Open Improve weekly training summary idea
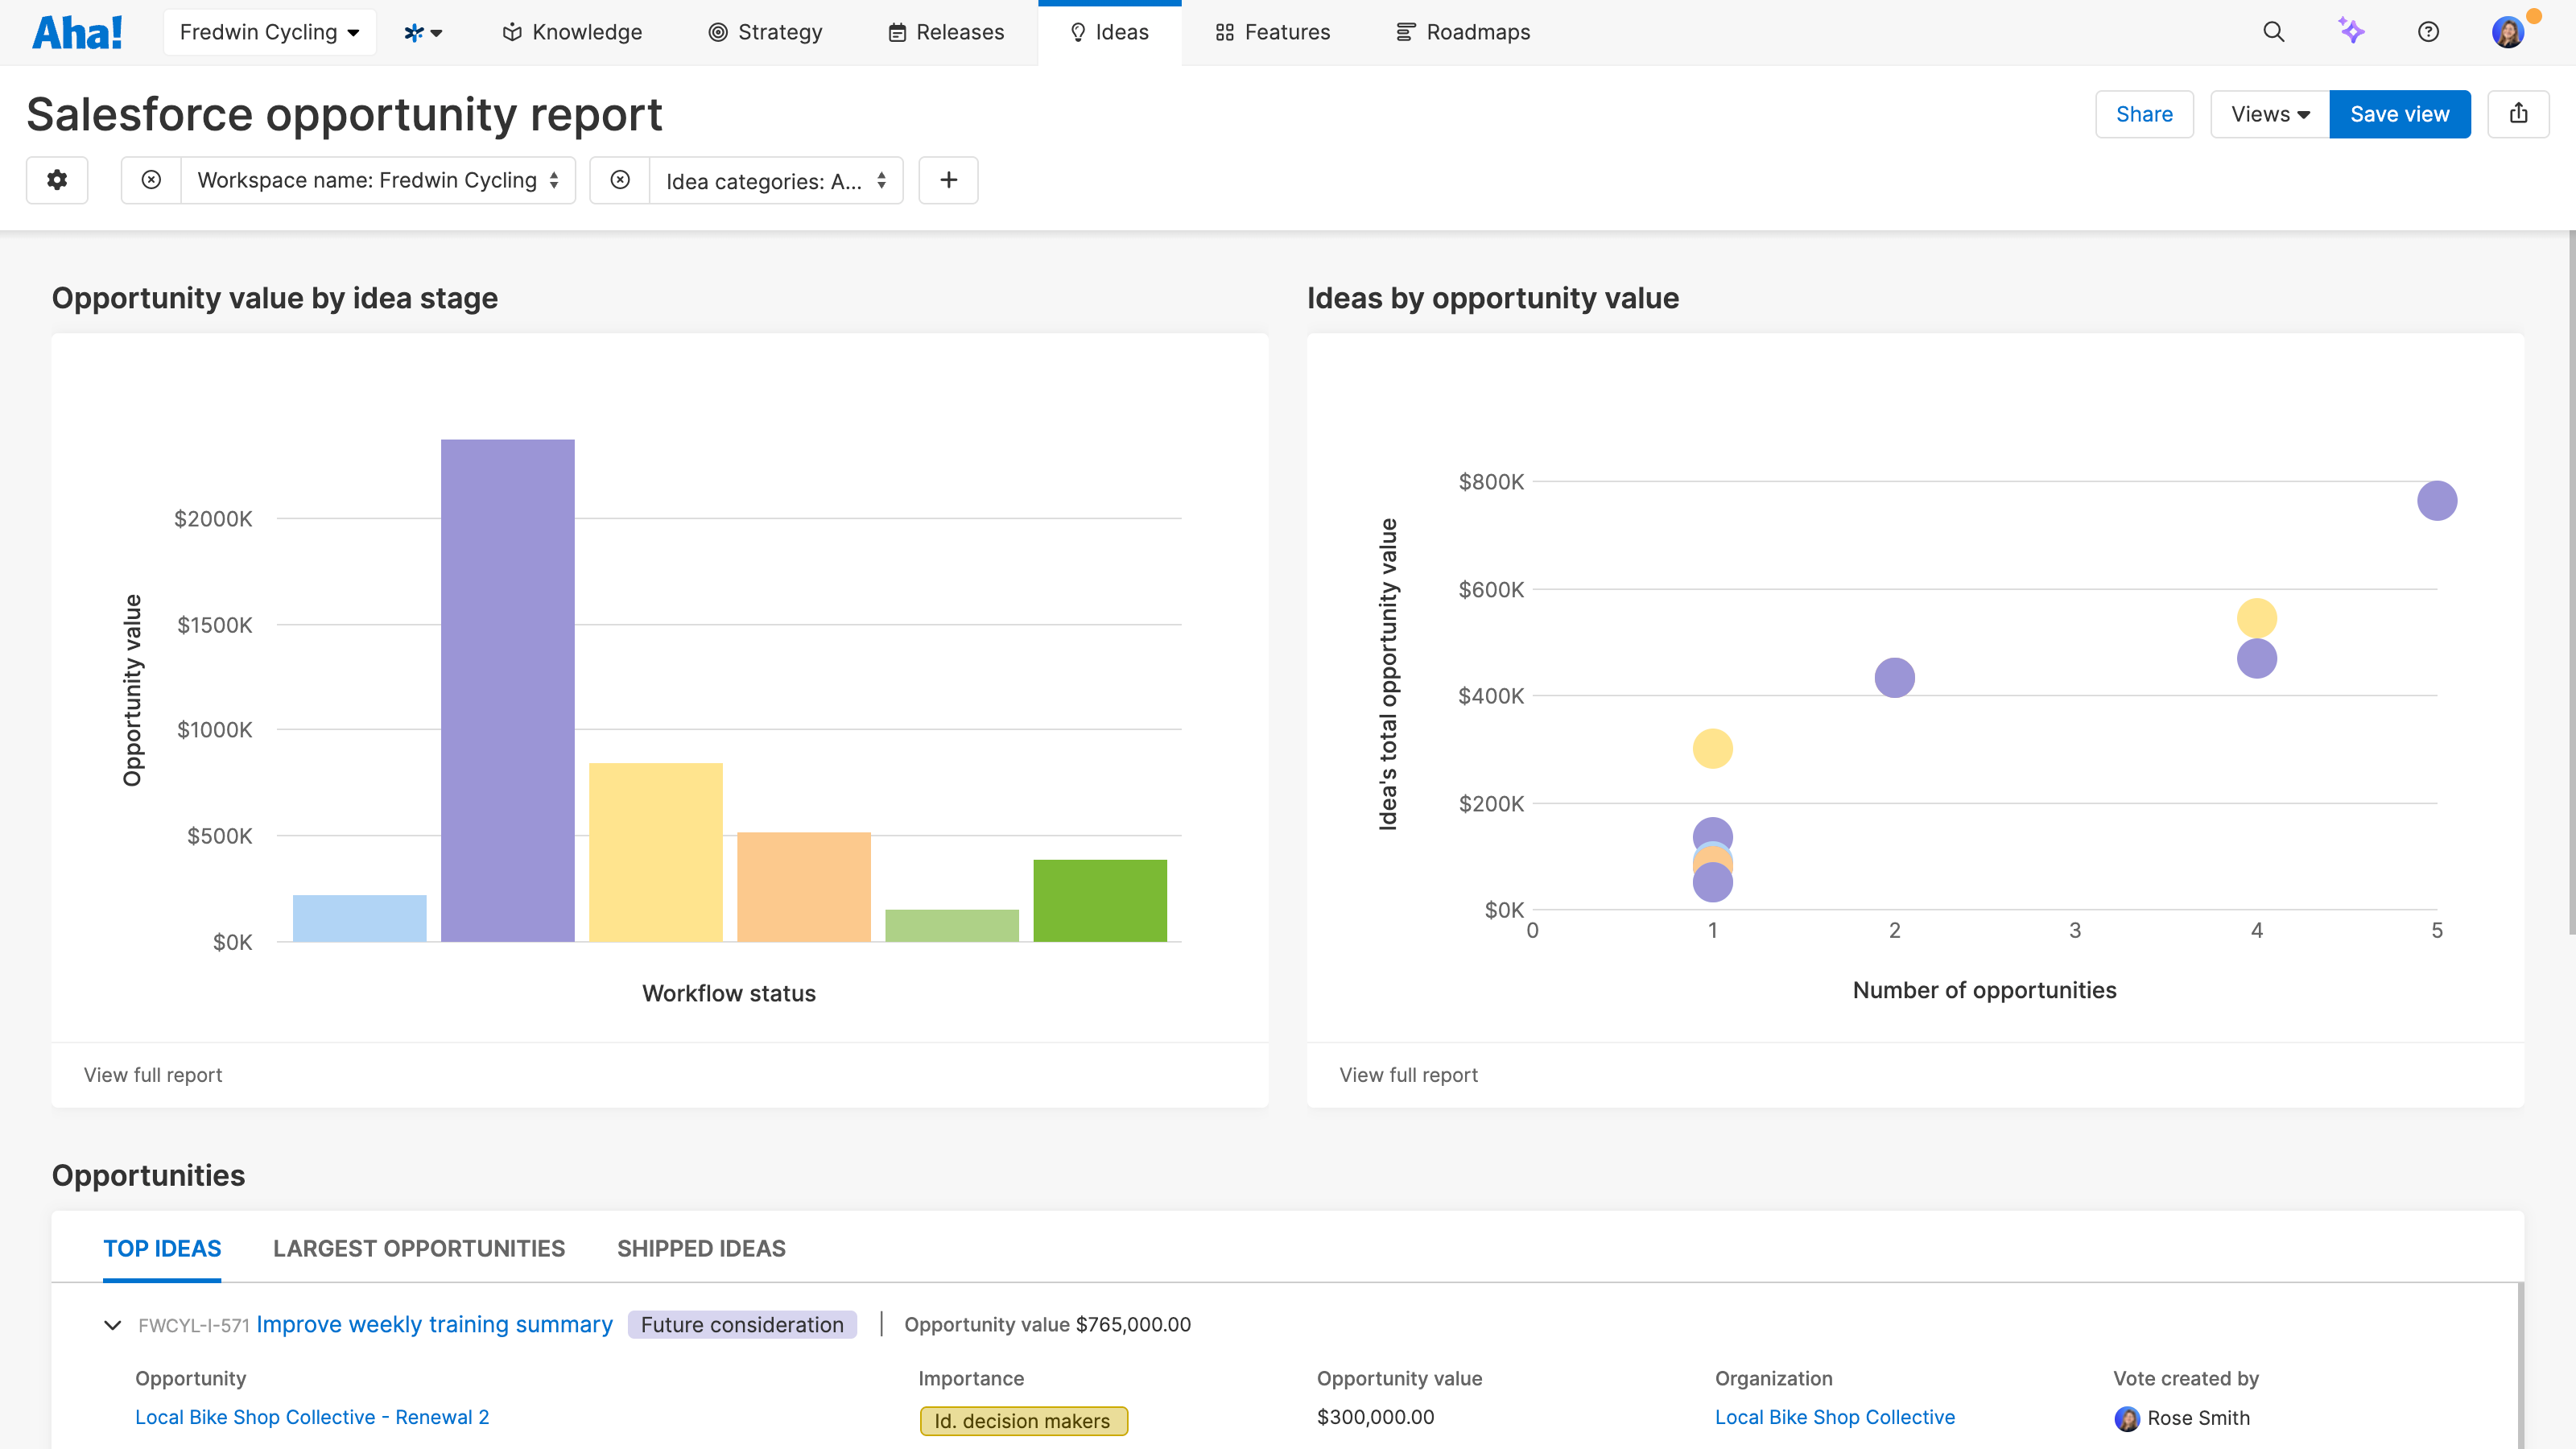This screenshot has height=1449, width=2576. point(434,1324)
